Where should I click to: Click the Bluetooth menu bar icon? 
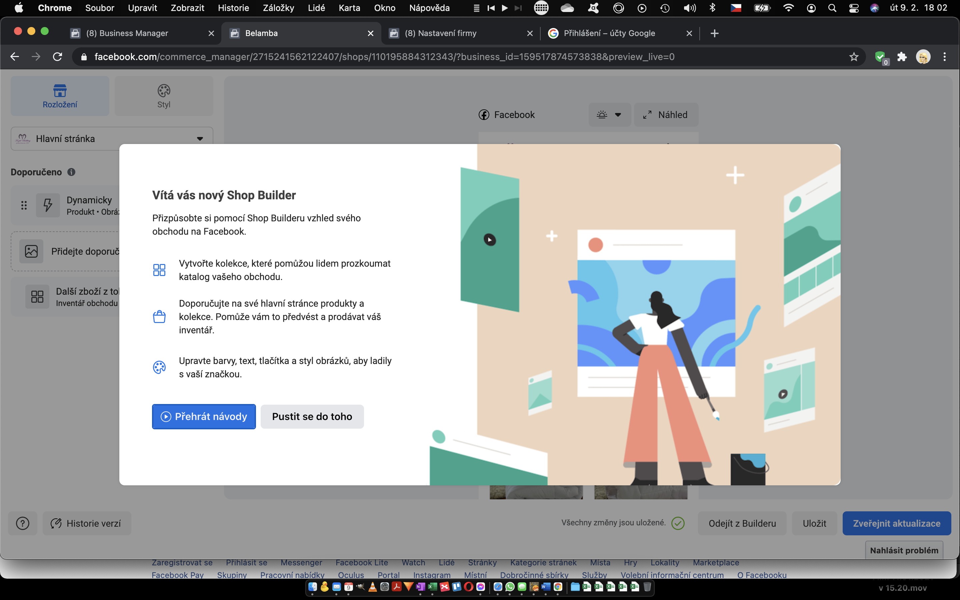(x=712, y=8)
